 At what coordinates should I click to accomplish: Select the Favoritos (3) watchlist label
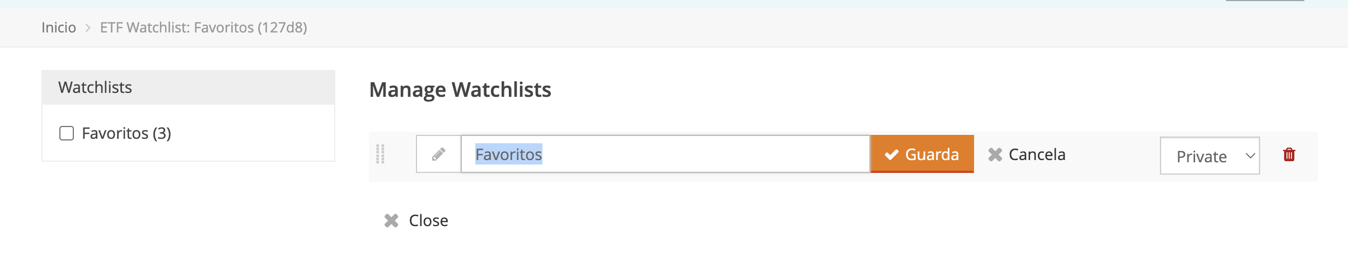(126, 133)
